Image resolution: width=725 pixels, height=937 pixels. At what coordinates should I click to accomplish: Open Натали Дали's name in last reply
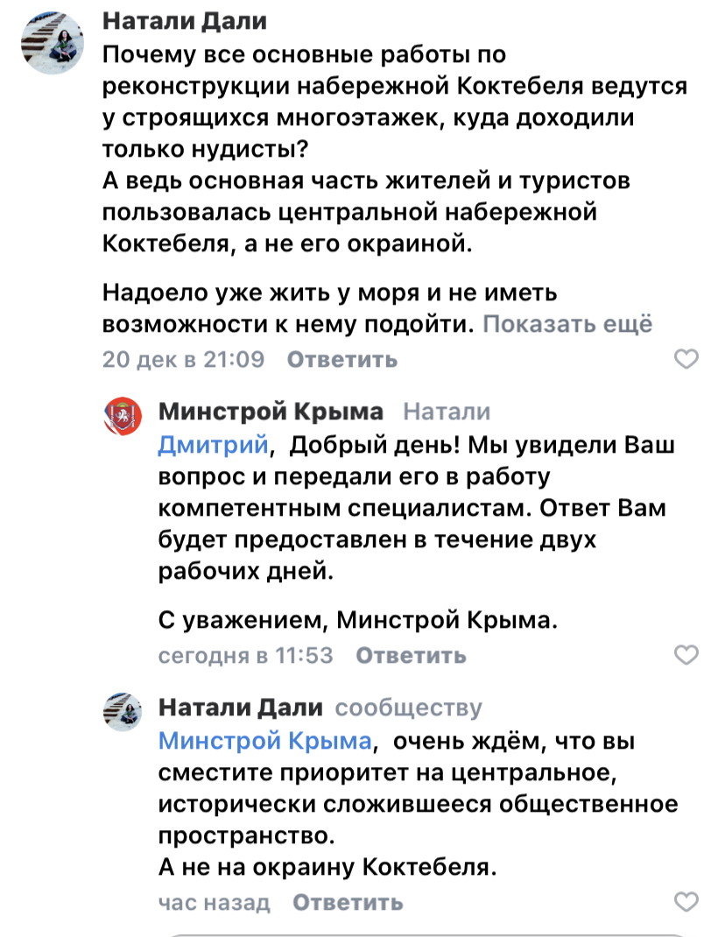click(240, 708)
